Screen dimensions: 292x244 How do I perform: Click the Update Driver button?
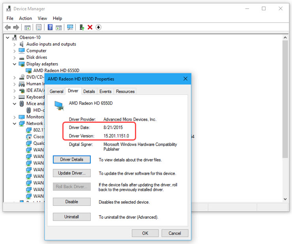pos(72,173)
